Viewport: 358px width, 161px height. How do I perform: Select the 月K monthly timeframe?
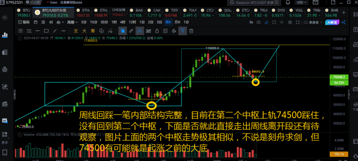(177, 22)
